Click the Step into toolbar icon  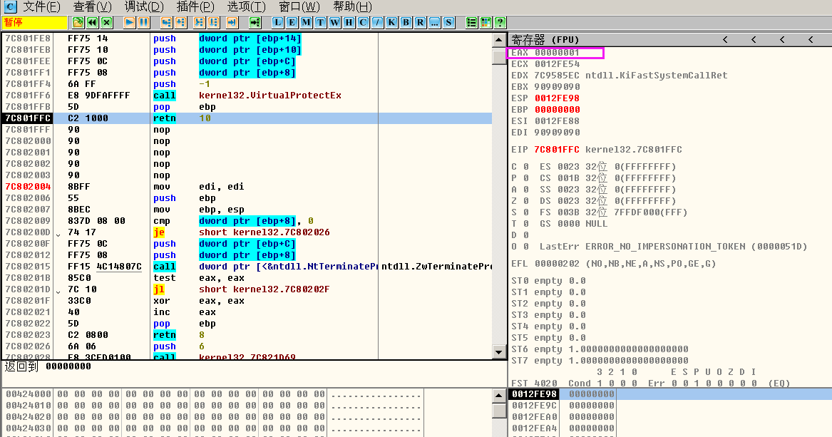(x=165, y=22)
